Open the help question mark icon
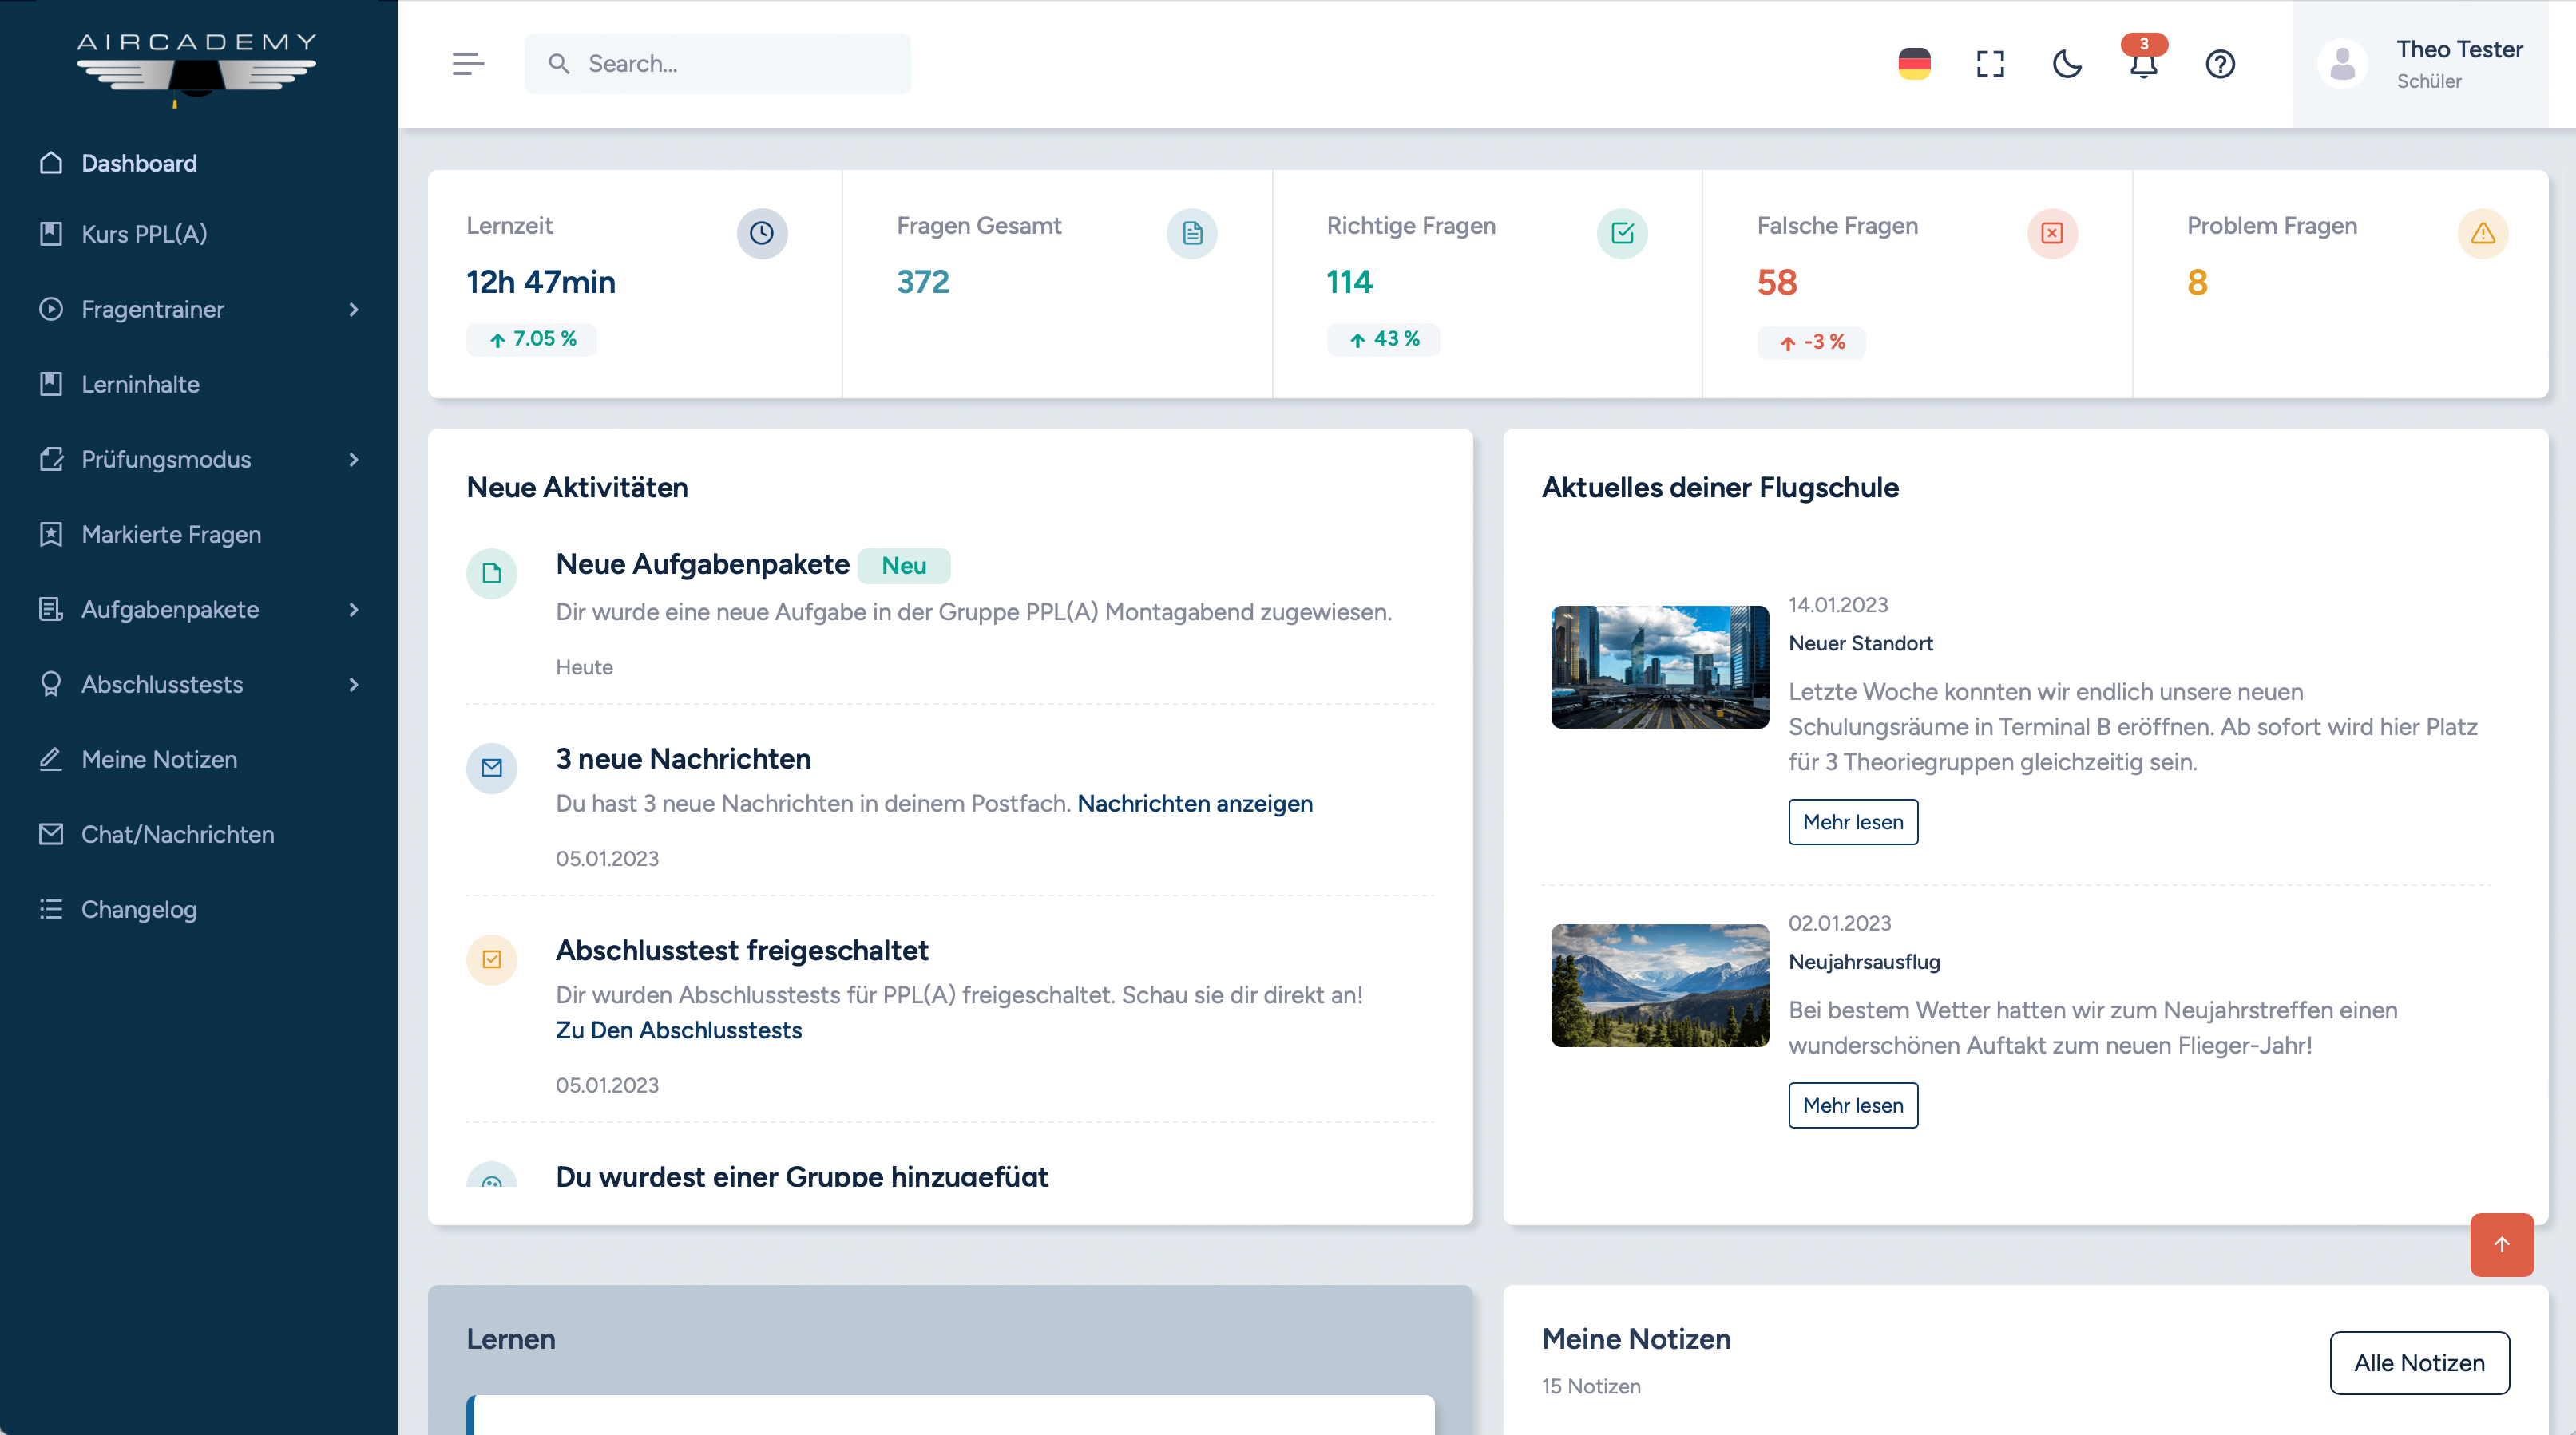 pos(2219,64)
